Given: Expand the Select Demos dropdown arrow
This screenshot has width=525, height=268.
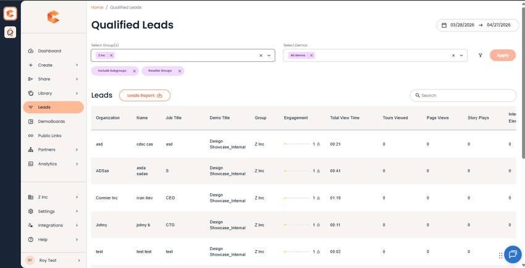Looking at the screenshot, I should [461, 56].
